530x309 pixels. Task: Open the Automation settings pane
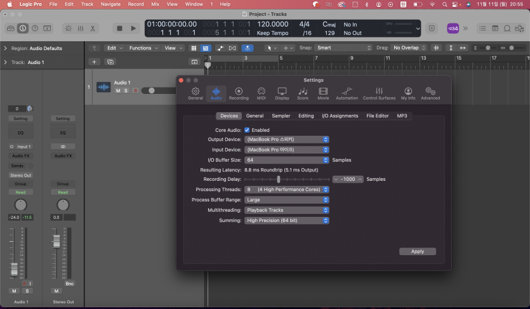click(x=347, y=93)
